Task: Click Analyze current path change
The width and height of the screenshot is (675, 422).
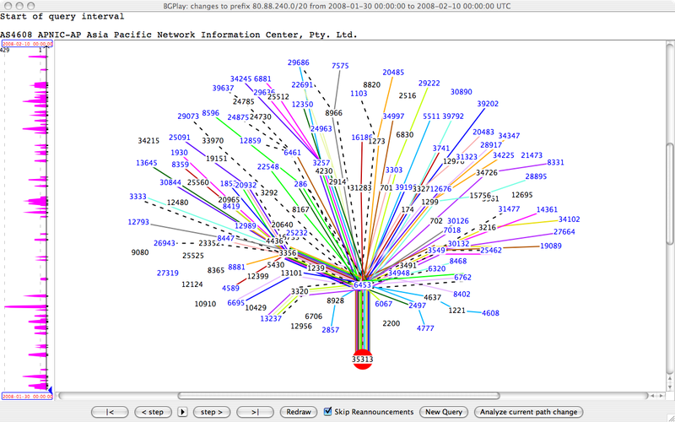Action: click(x=527, y=412)
